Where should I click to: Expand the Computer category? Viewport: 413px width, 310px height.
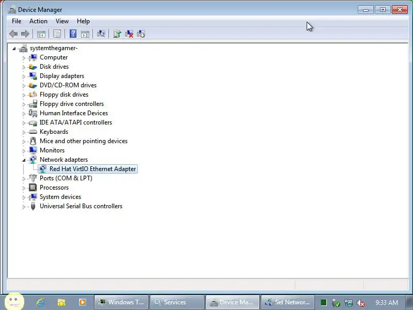pos(24,58)
